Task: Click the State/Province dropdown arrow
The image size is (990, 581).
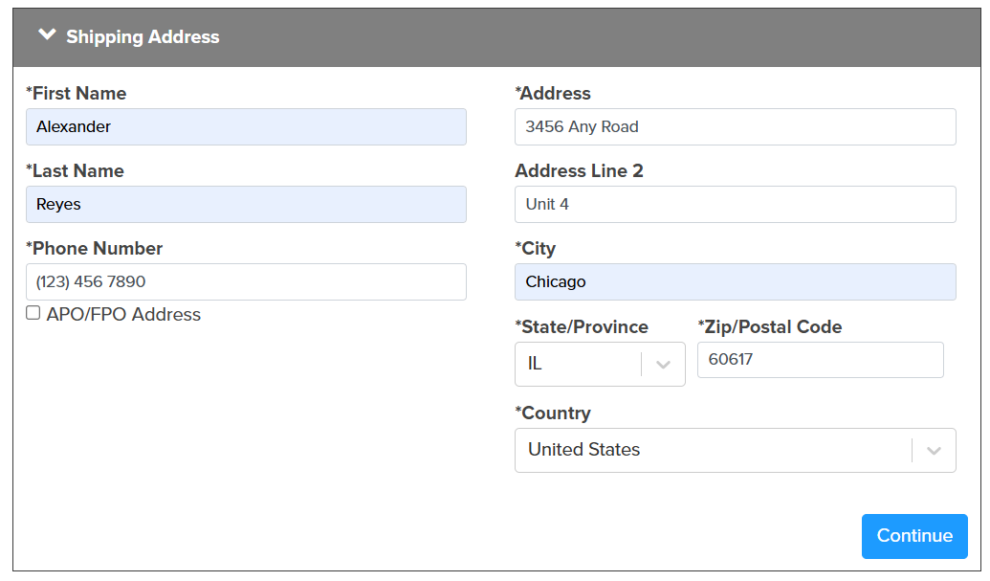Action: click(x=663, y=365)
